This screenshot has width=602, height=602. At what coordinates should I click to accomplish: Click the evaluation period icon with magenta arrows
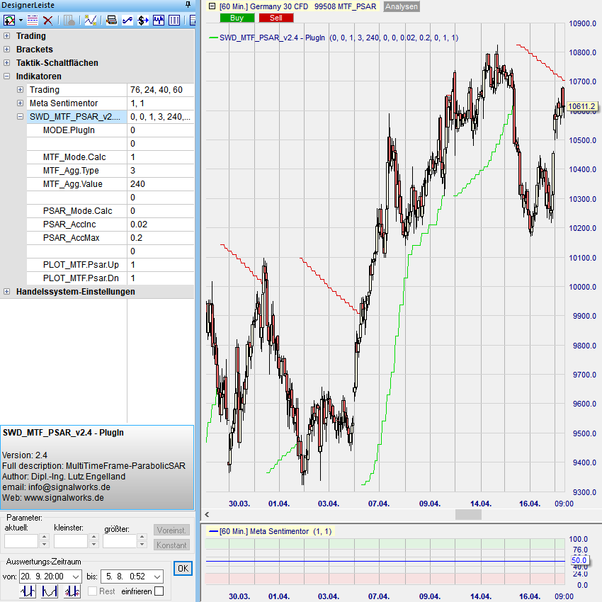click(x=72, y=591)
